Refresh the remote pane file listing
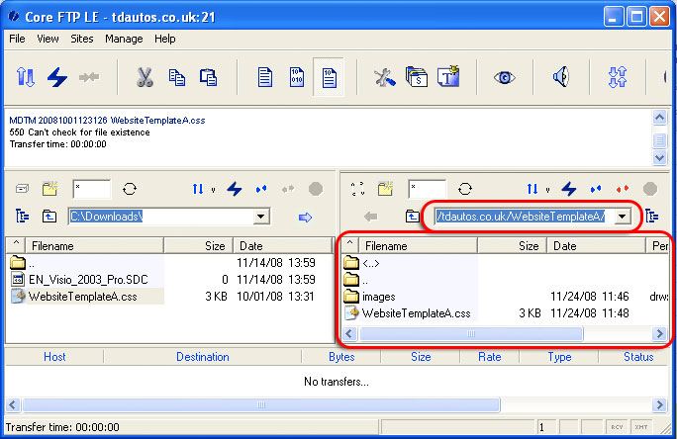677x439 pixels. 465,189
